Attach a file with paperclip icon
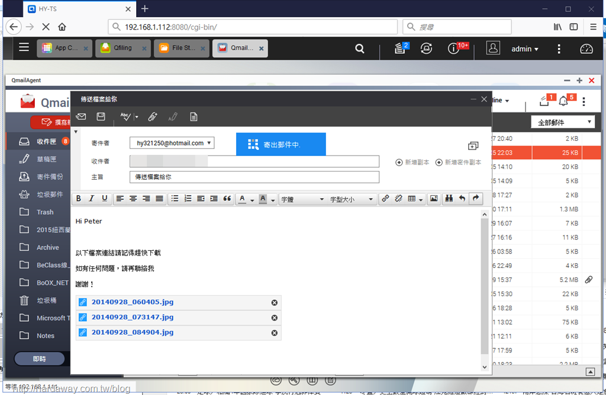Image resolution: width=606 pixels, height=395 pixels. (153, 116)
